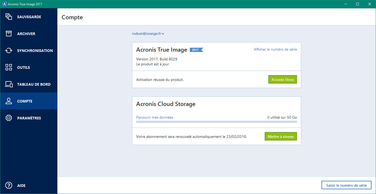Screen dimensions: 376x194
Task: Click the Outils grid icon
Action: 9,67
